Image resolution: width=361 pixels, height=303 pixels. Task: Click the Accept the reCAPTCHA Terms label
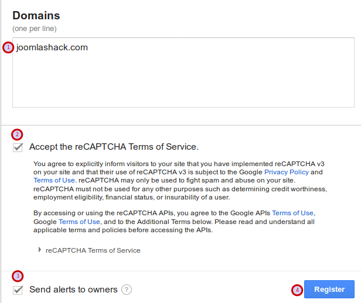(114, 147)
